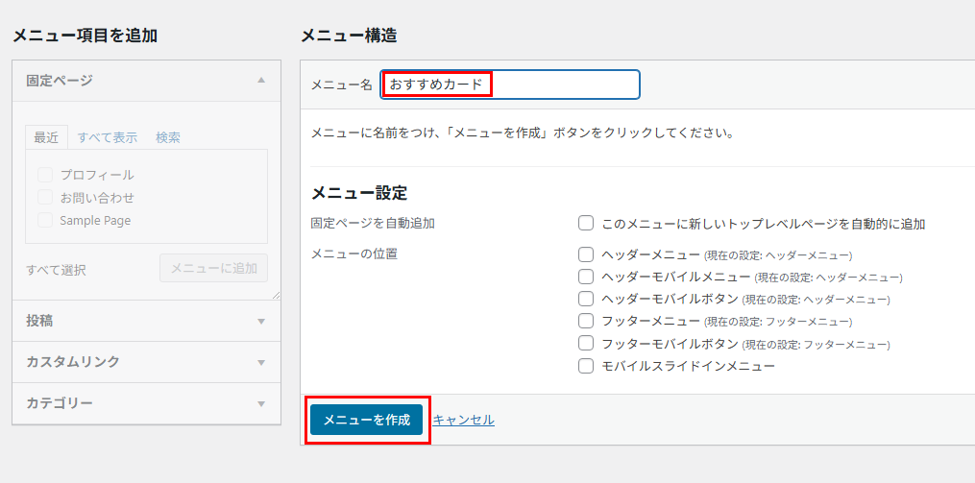Expand the カテゴリー section arrow
Viewport: 975px width, 483px height.
[x=261, y=403]
